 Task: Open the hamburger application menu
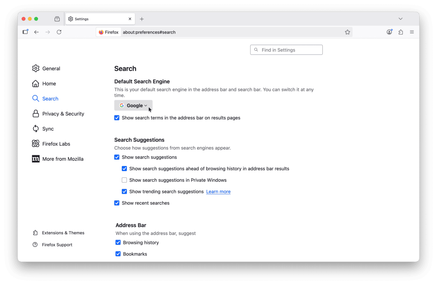pos(412,32)
